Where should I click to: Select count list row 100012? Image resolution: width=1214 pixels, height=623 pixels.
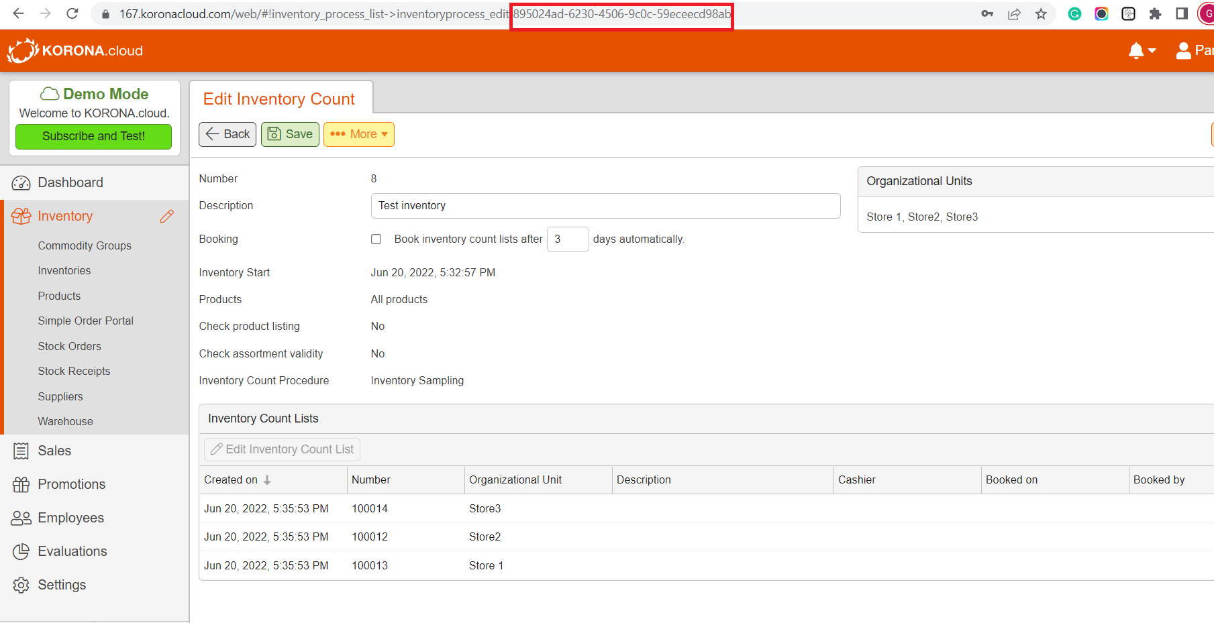707,536
